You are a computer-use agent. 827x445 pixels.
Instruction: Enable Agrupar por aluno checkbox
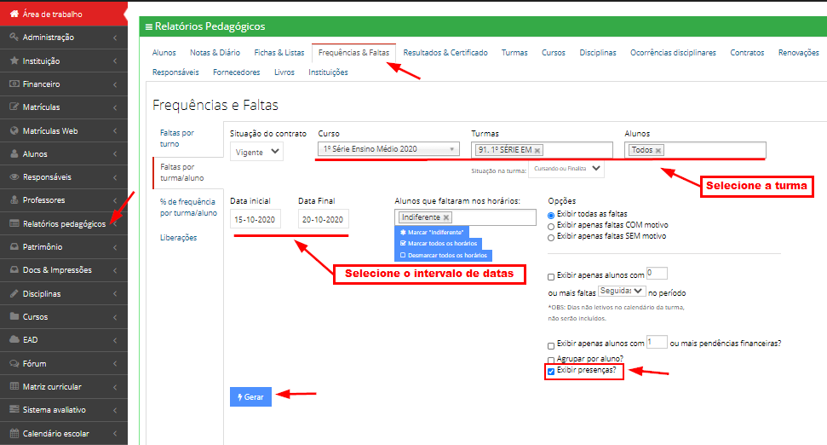tap(551, 360)
